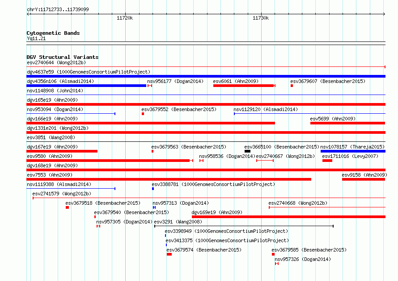Click the 11720k ruler label
The width and height of the screenshot is (398, 281).
click(125, 18)
